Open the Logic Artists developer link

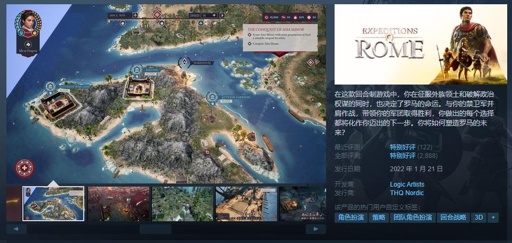(407, 185)
